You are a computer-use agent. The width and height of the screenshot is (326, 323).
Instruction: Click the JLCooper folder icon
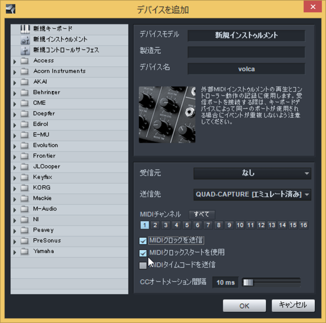pyautogui.click(x=25, y=167)
